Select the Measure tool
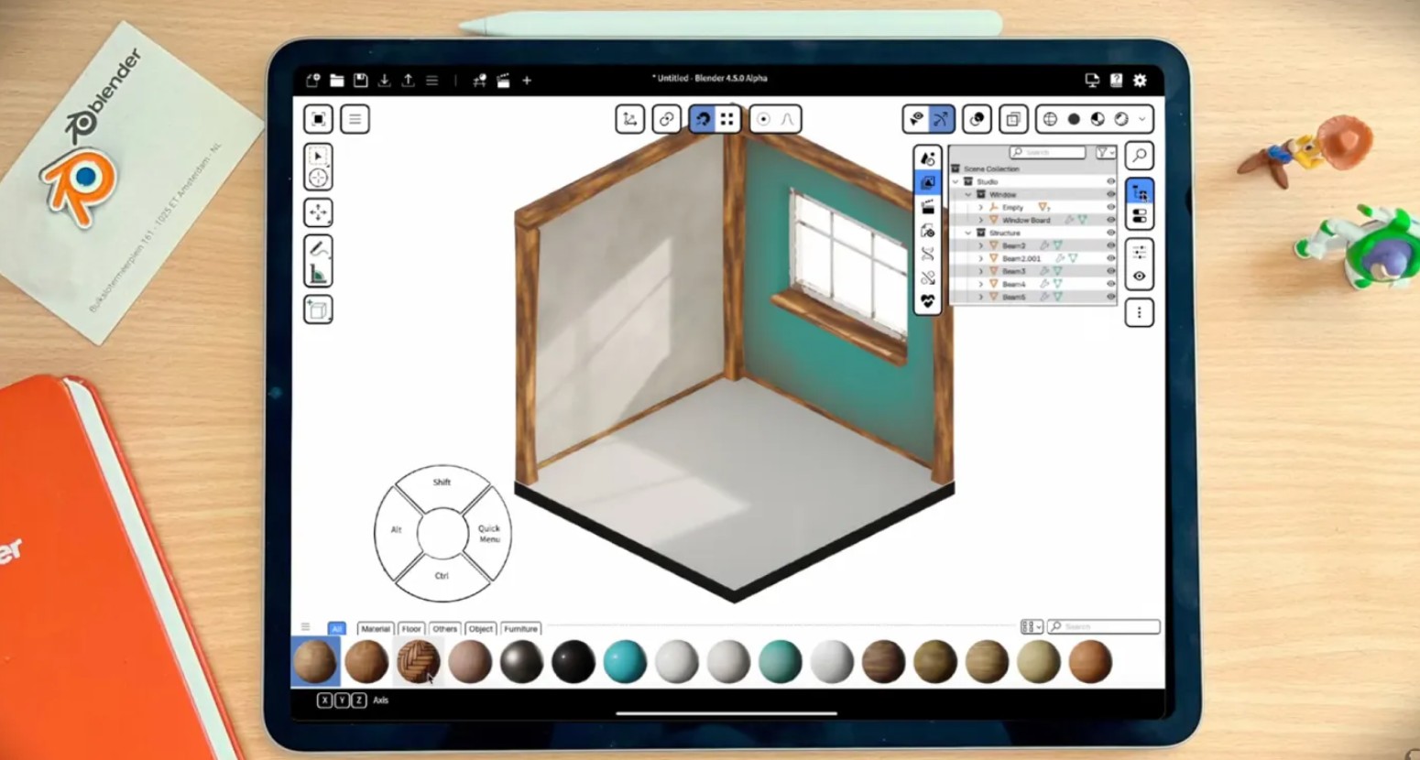Viewport: 1420px width, 760px height. pos(318,273)
